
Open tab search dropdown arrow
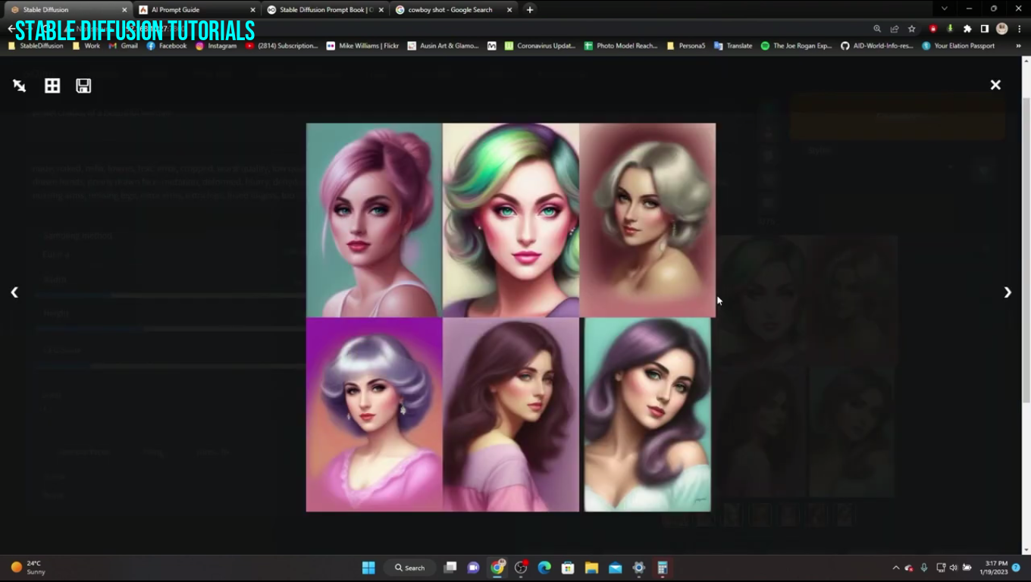(x=944, y=8)
